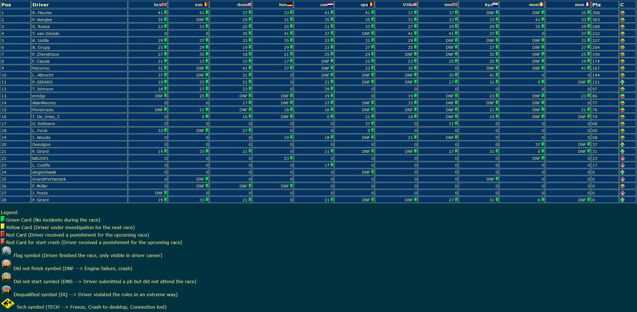Click driver name R. Fleurke
The width and height of the screenshot is (637, 312).
coord(42,13)
